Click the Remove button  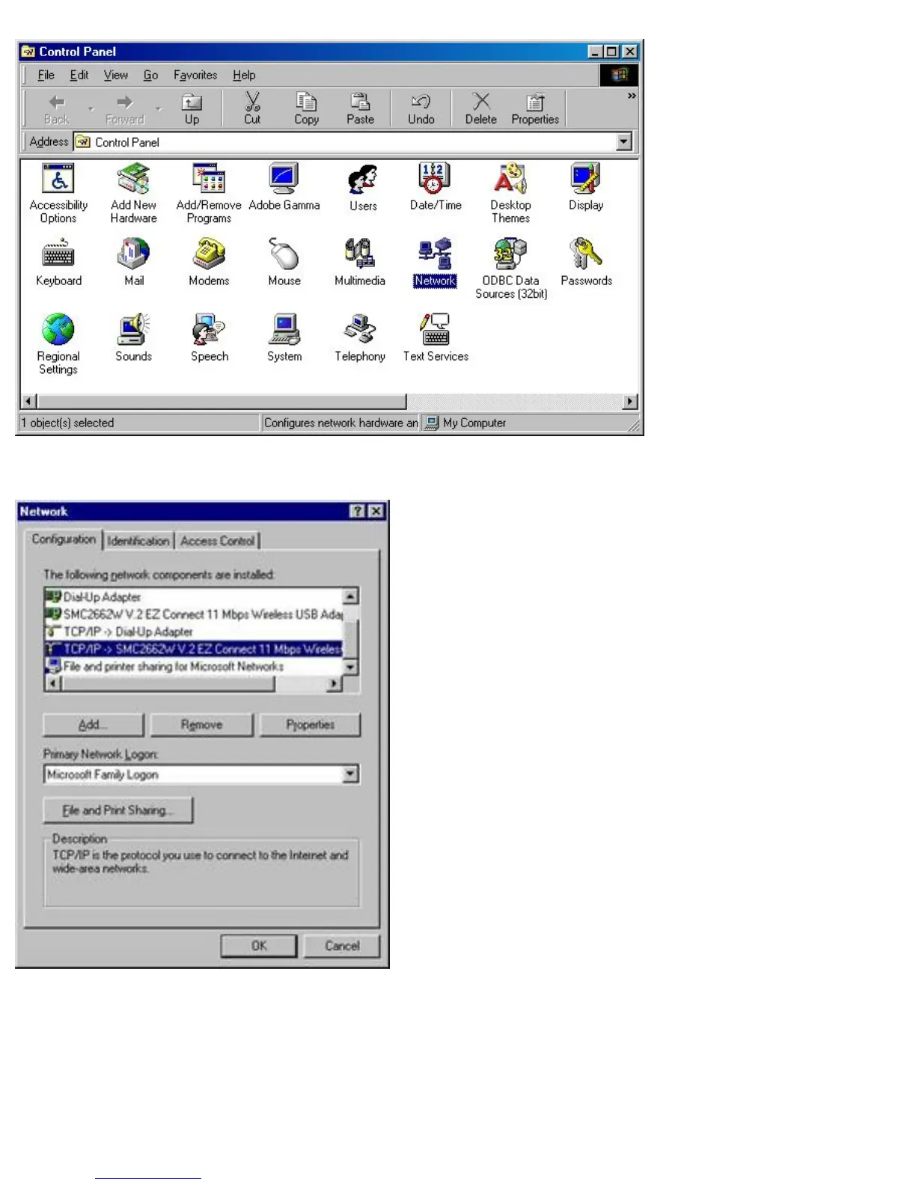click(x=202, y=724)
